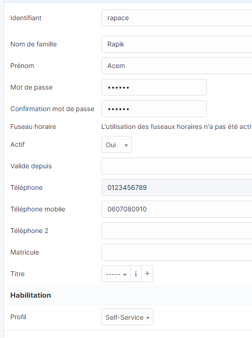
Task: Click the Valide depuis date field
Action: click(x=177, y=166)
